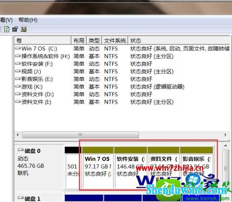Click the NTFS cell in the 视频 (J:) row
The image size is (232, 202).
point(111,71)
